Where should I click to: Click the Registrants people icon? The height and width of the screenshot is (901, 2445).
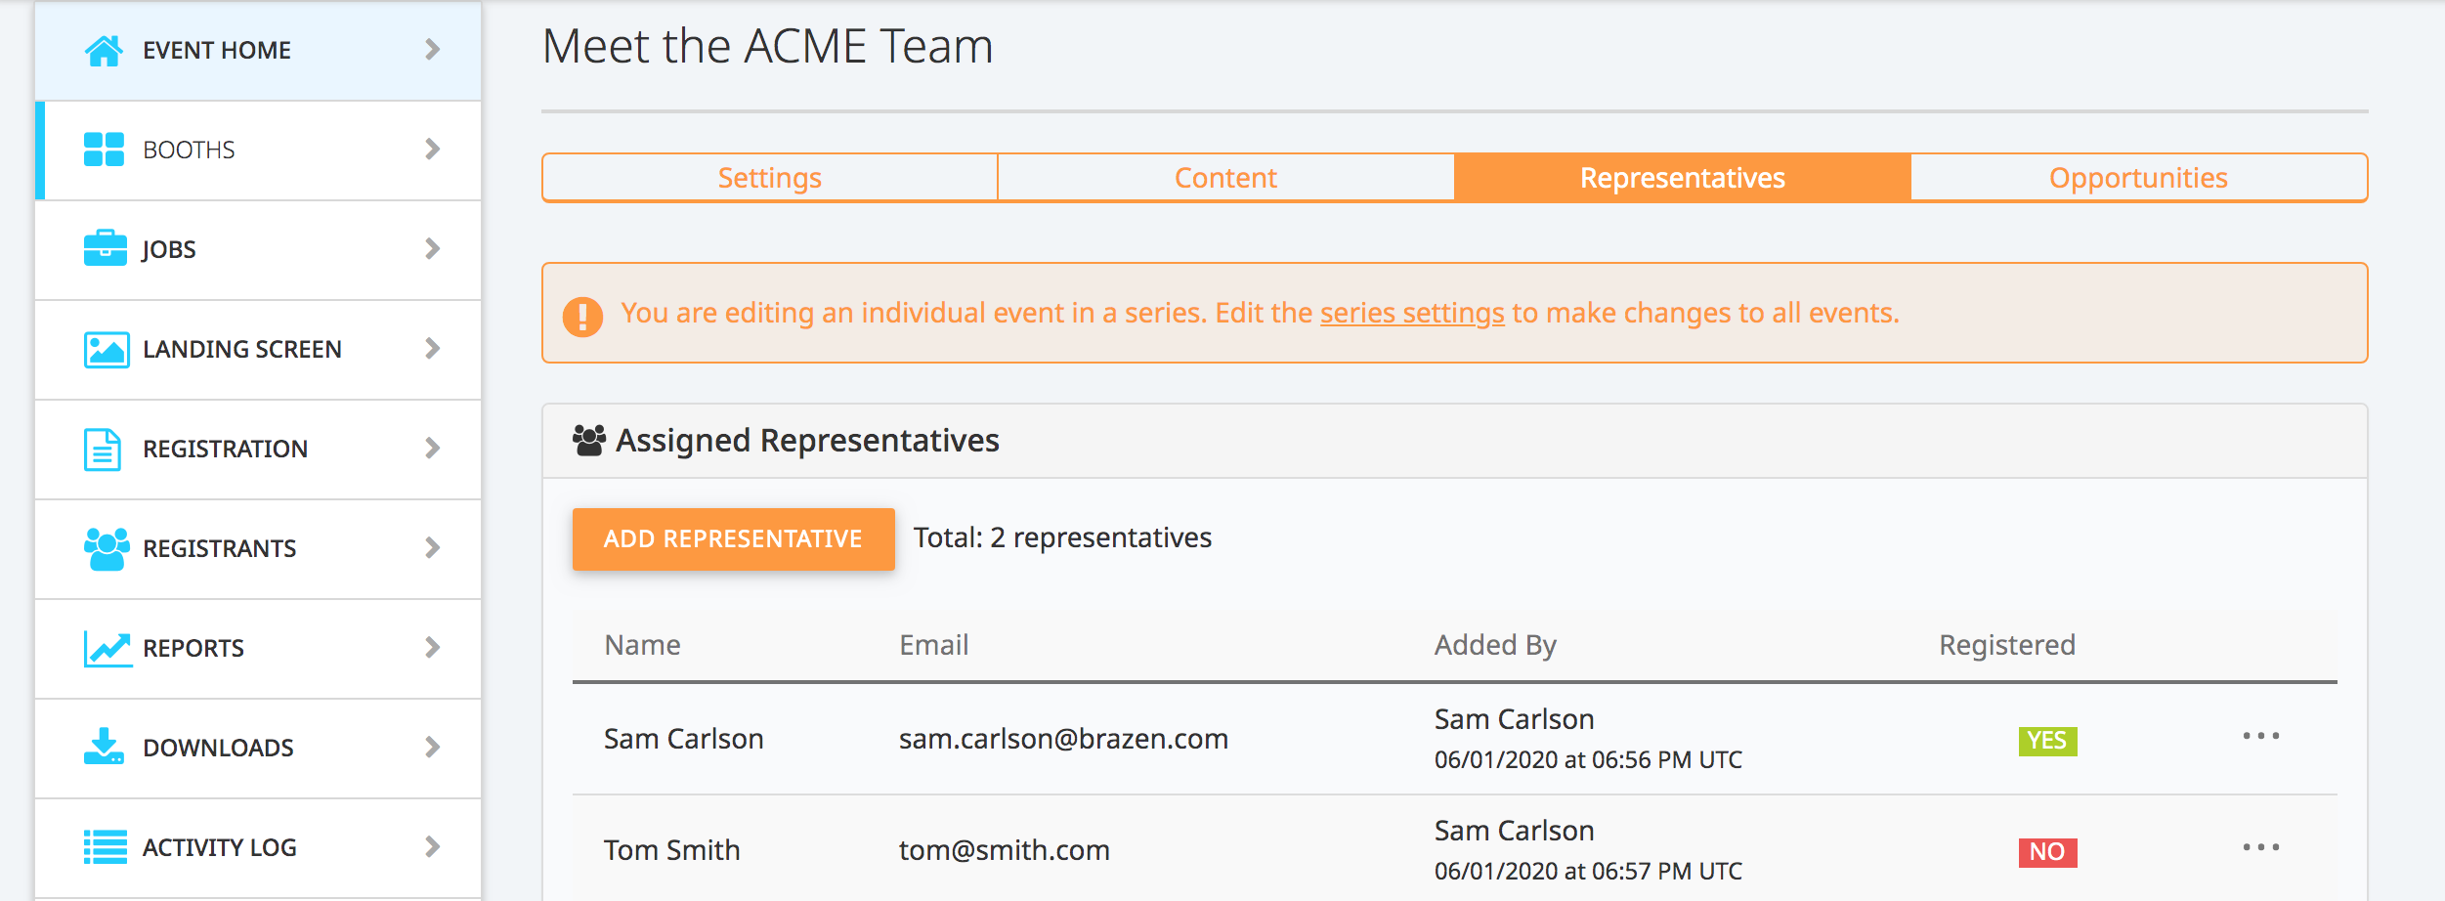pos(106,548)
